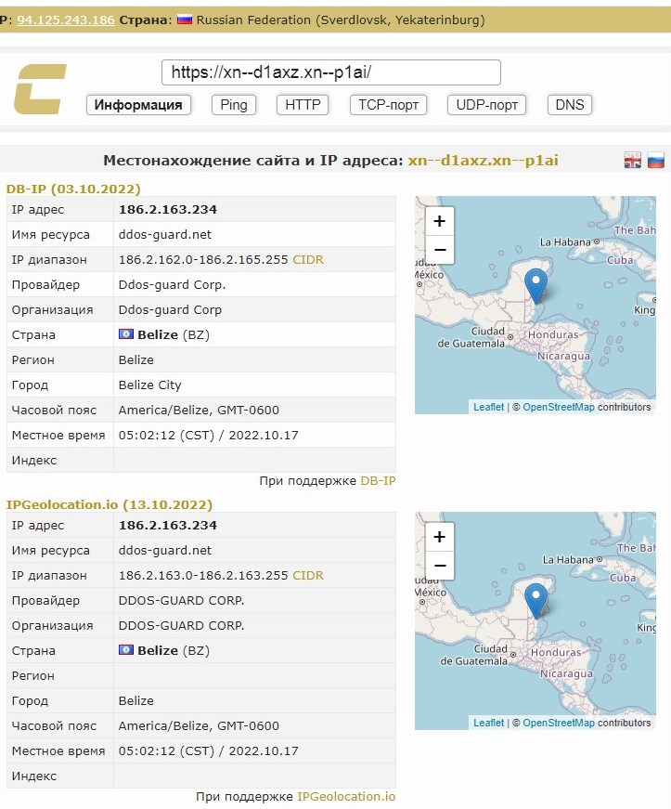Viewport: 671px width, 809px height.
Task: Open Leaflet link on the DB-IP map
Action: (488, 407)
